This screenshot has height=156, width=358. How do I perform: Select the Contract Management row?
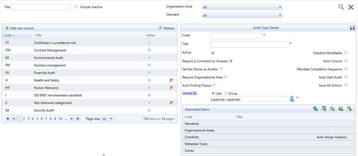tap(89, 50)
